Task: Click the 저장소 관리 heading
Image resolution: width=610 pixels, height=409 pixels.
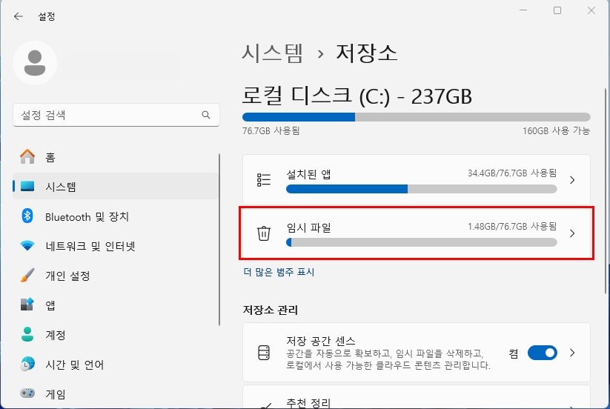Action: tap(271, 310)
